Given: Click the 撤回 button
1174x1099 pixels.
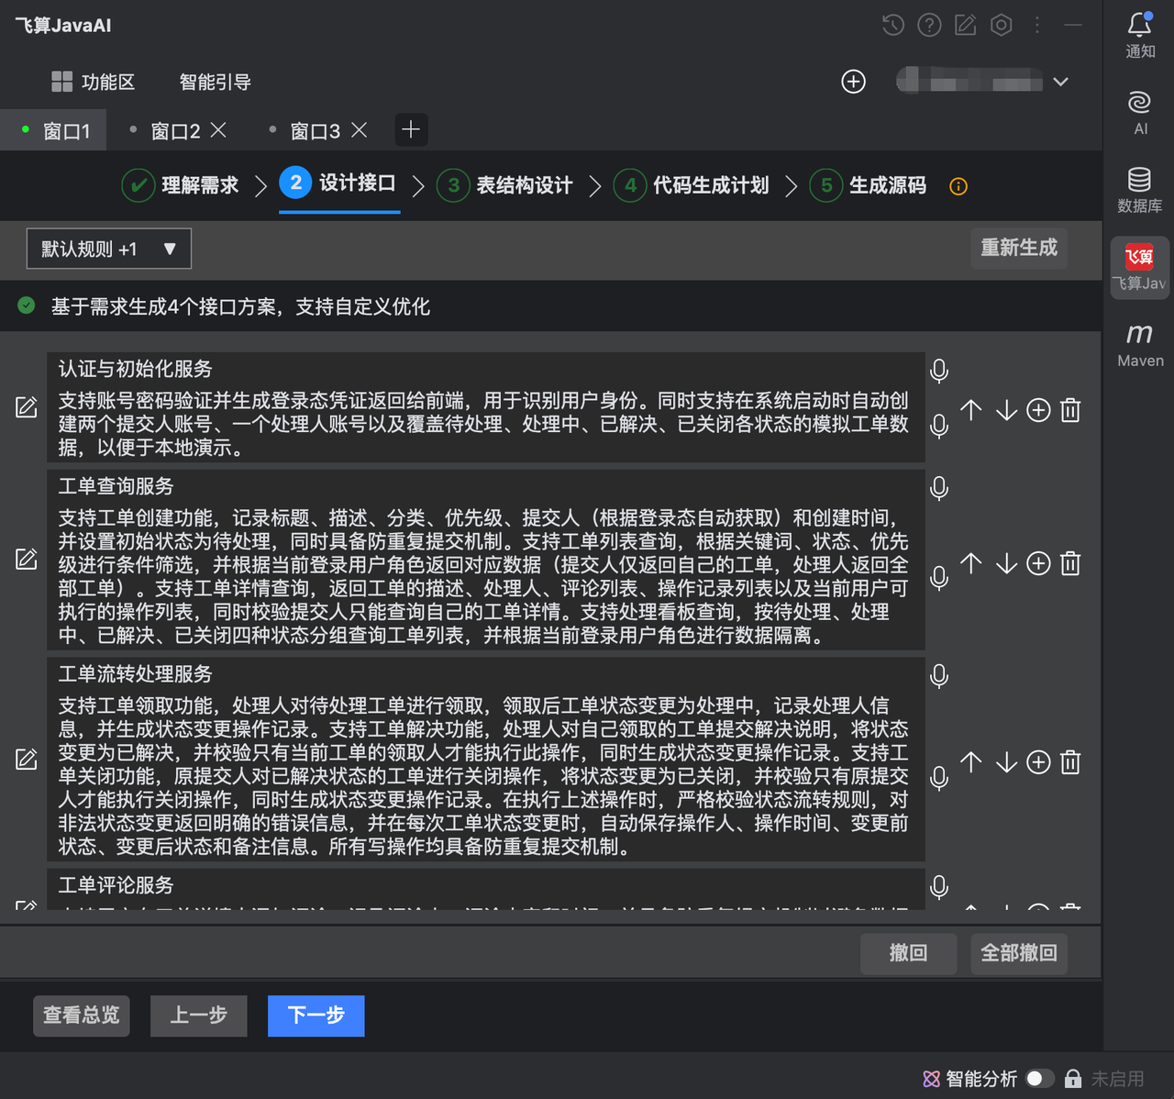Looking at the screenshot, I should coord(909,954).
